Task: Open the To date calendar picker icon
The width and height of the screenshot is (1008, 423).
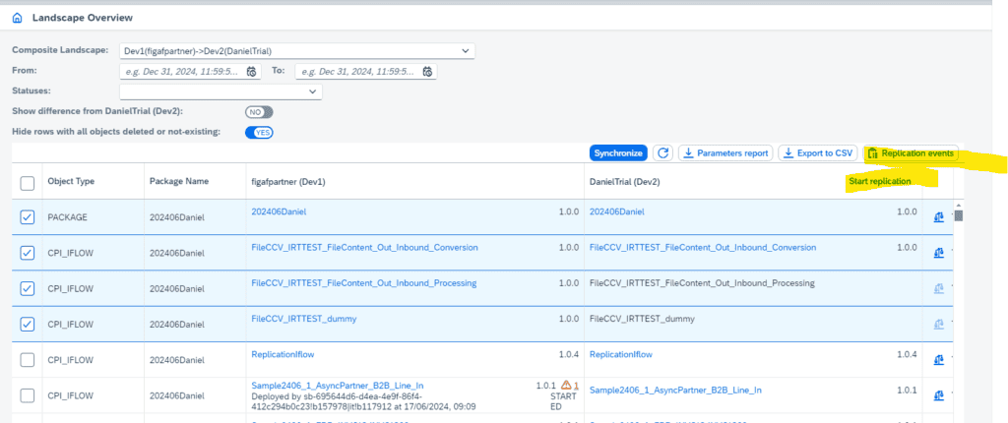Action: 427,72
